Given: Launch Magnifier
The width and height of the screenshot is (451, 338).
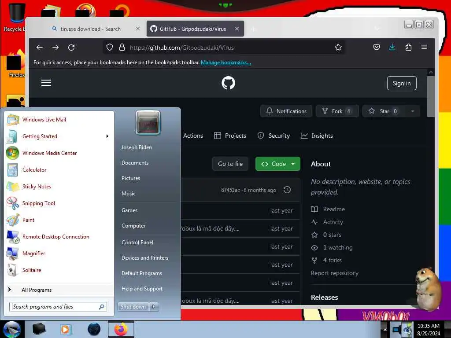Looking at the screenshot, I should (59, 253).
